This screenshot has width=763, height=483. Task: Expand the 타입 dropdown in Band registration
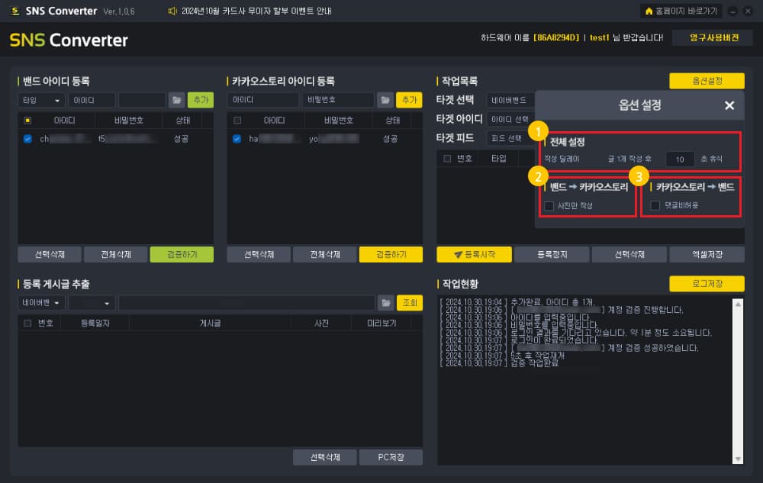click(41, 100)
